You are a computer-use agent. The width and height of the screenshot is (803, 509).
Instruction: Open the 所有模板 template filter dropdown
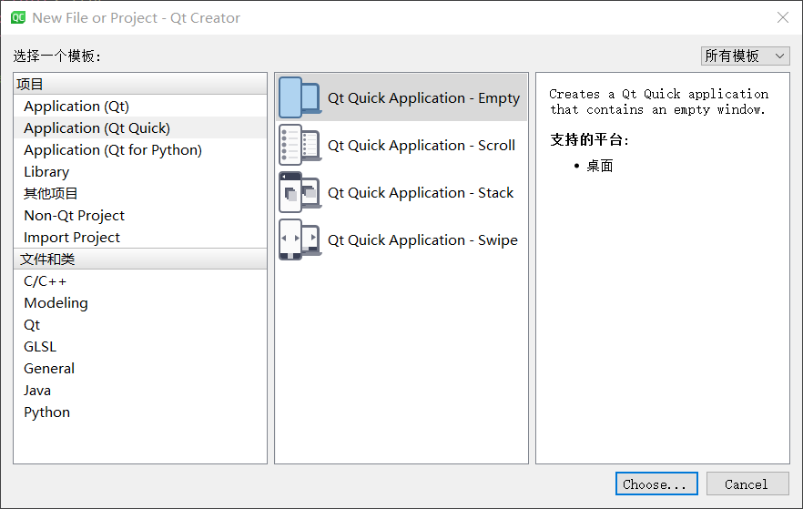pyautogui.click(x=745, y=56)
